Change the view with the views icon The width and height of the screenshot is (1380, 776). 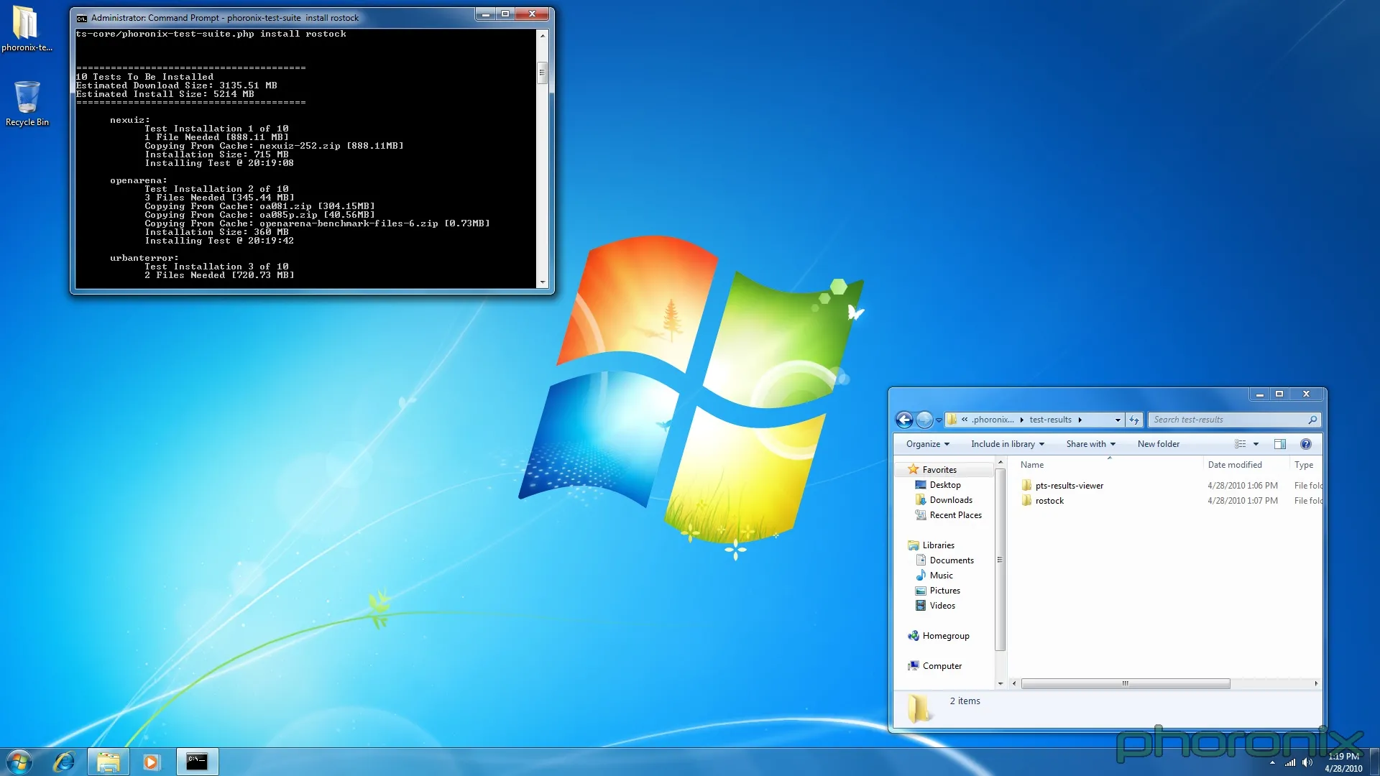pyautogui.click(x=1241, y=444)
